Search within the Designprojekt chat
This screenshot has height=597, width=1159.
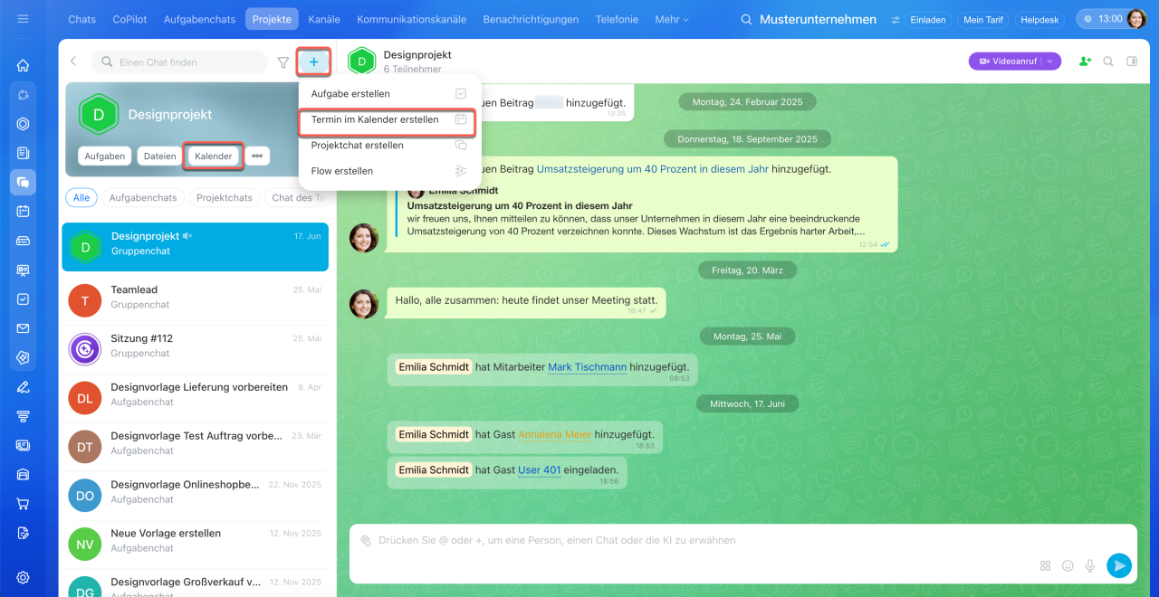click(1108, 62)
